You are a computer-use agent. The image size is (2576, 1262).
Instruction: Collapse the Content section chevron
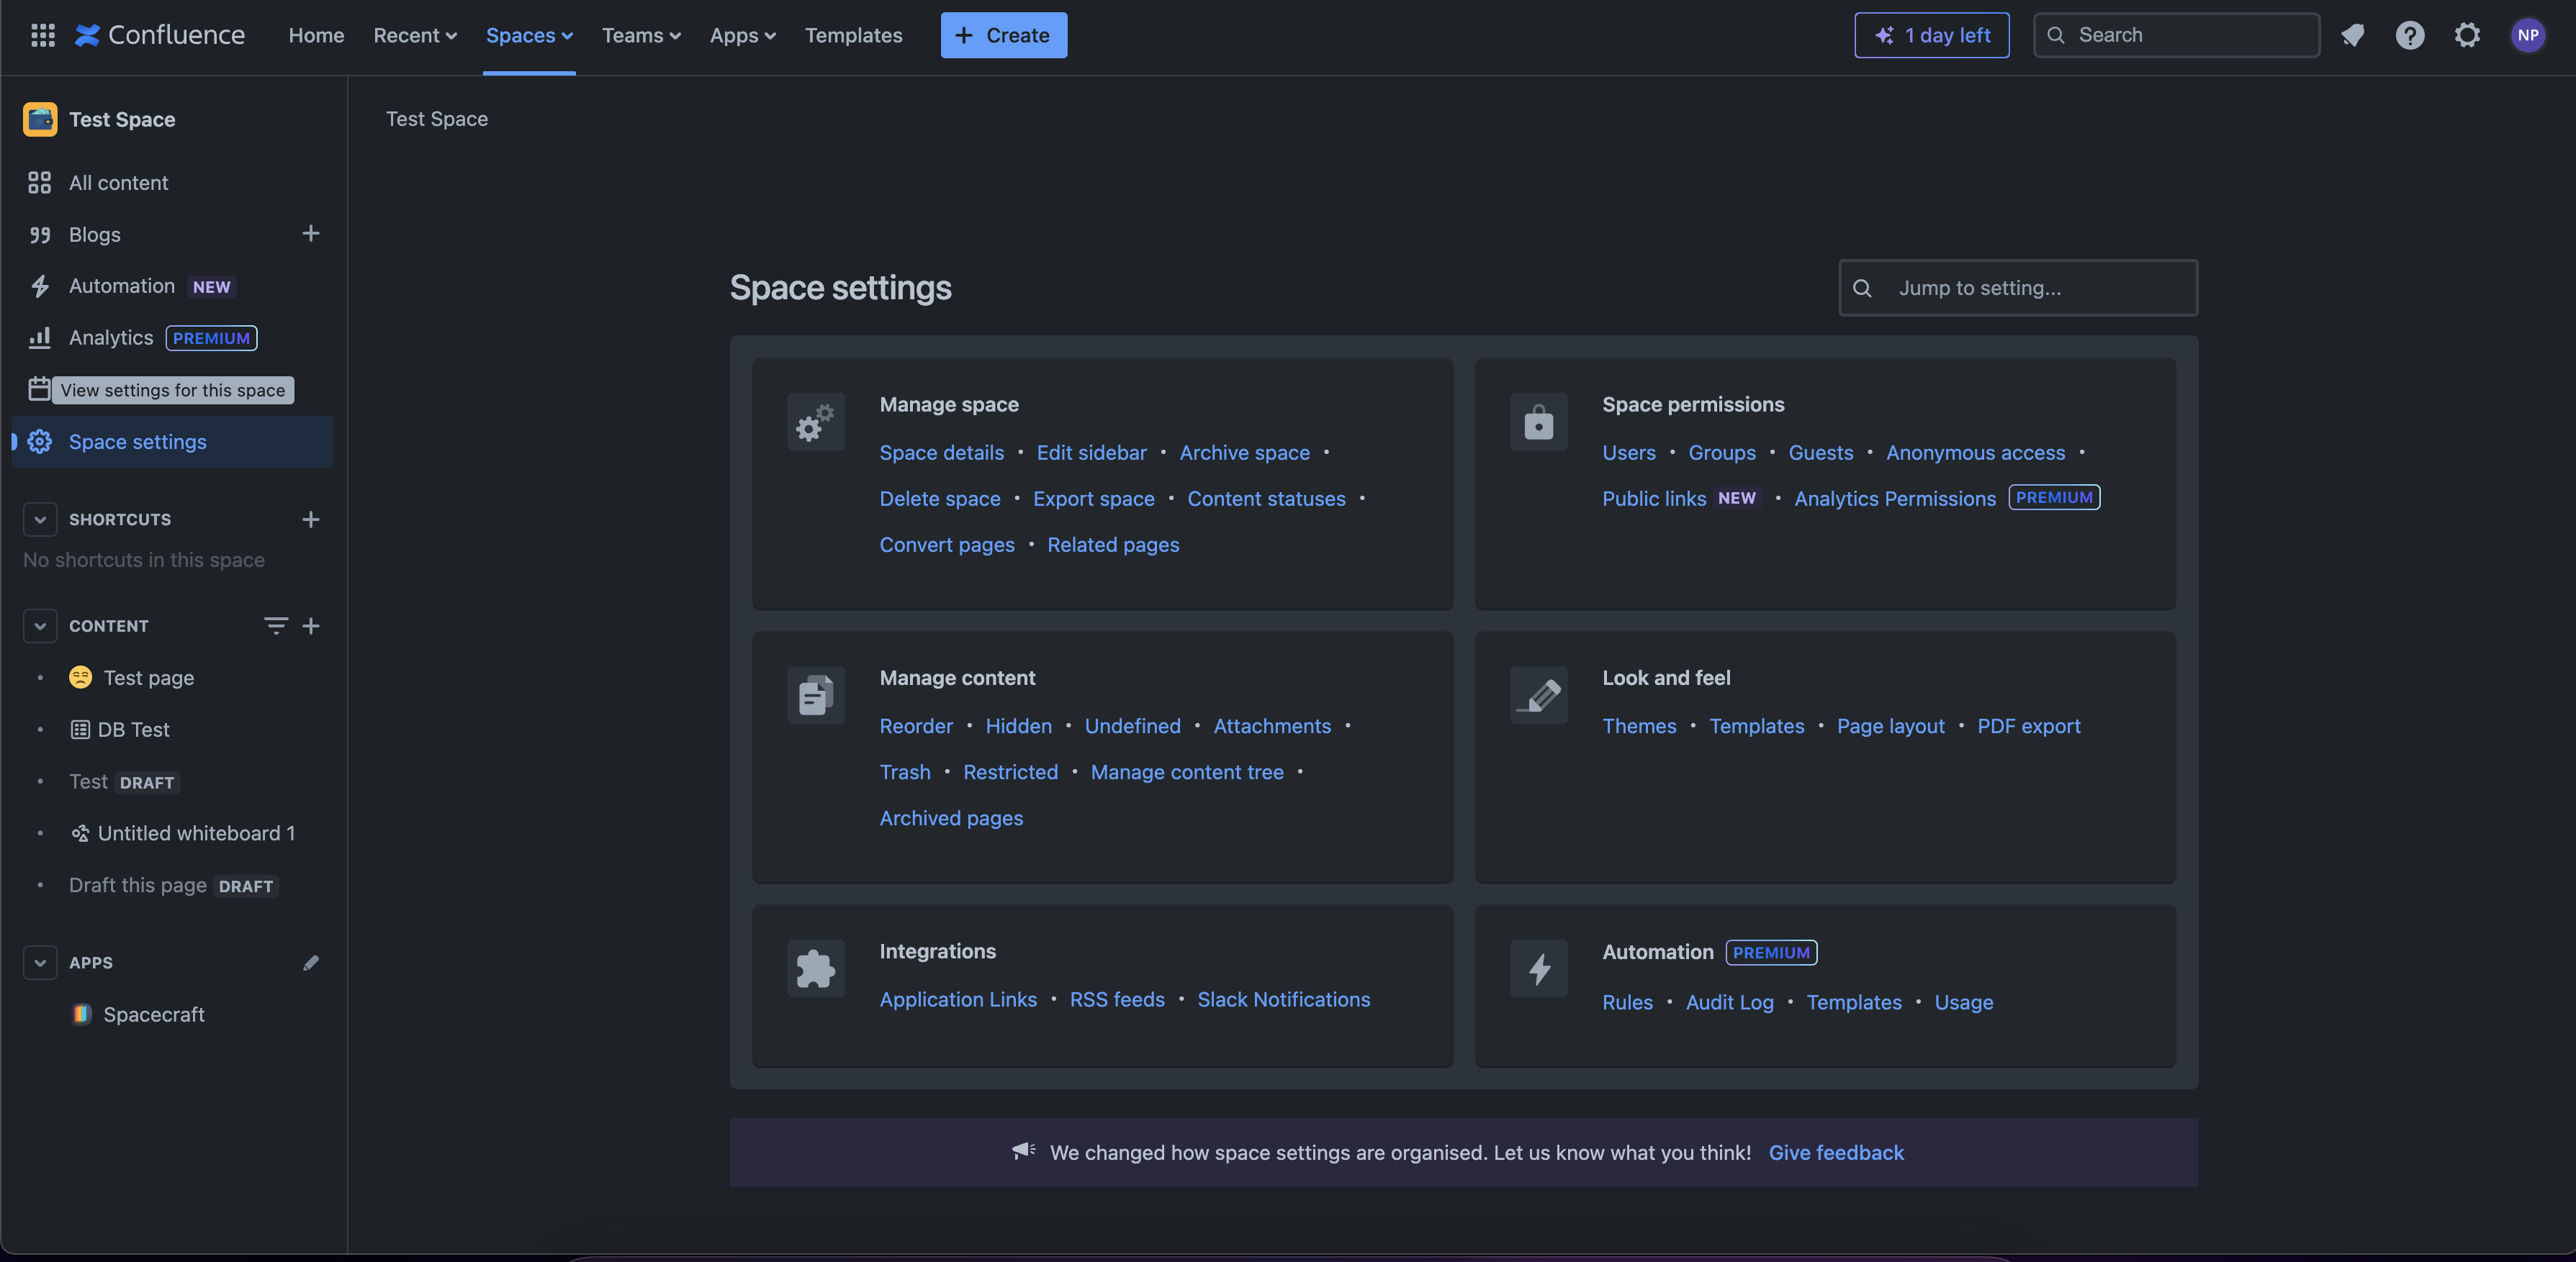pos(39,625)
